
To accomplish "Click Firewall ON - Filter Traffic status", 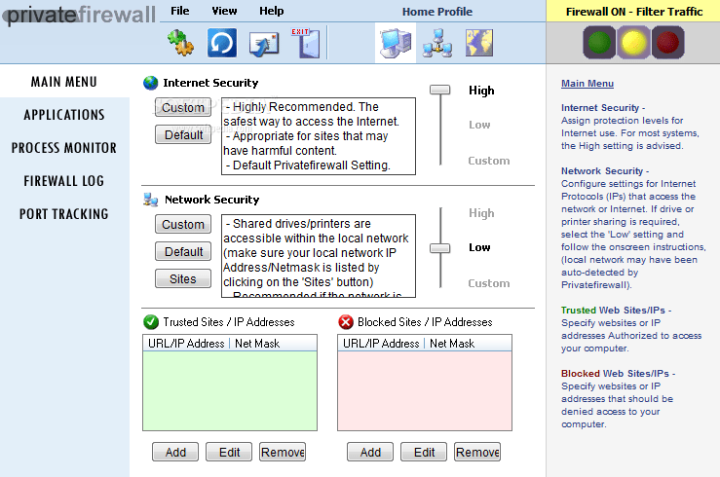I will [x=633, y=12].
